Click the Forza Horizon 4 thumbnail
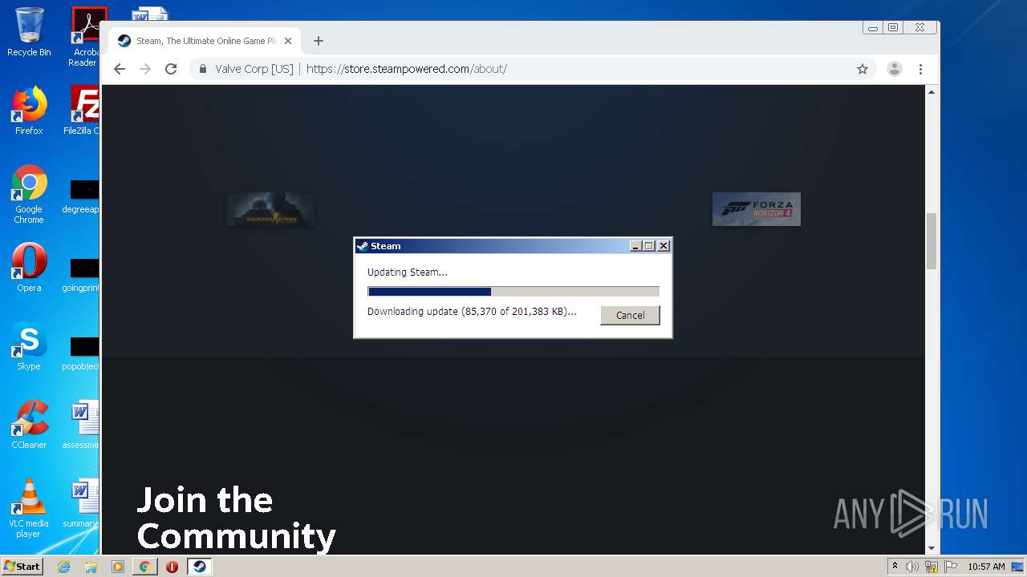The image size is (1027, 577). click(x=757, y=209)
